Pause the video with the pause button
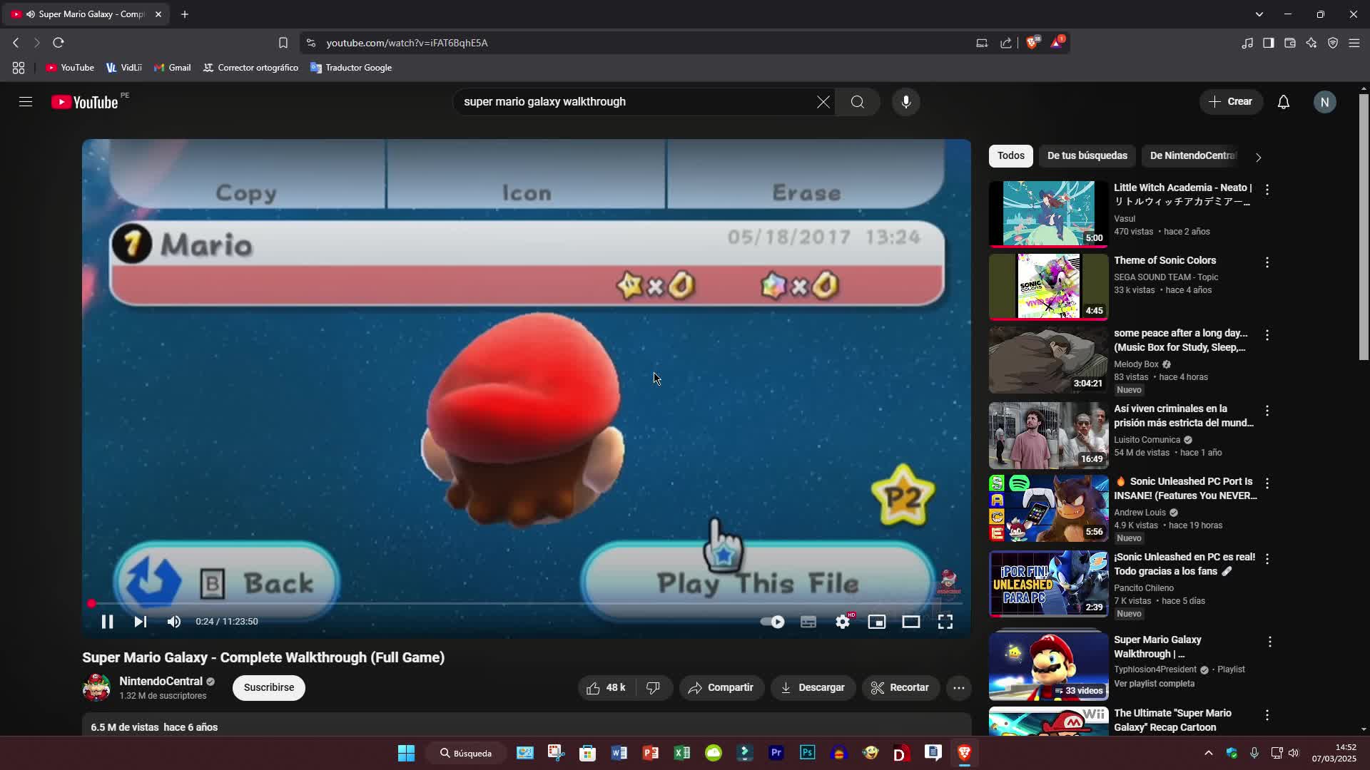Viewport: 1370px width, 770px height. 107,622
